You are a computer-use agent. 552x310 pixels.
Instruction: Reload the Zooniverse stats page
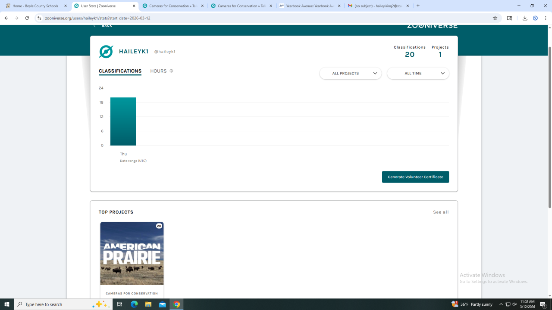tap(27, 18)
